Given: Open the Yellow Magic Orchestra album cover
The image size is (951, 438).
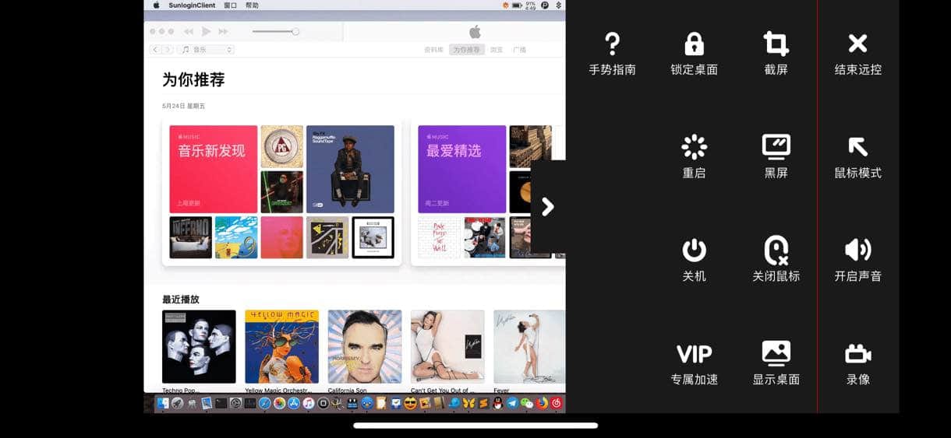Looking at the screenshot, I should (281, 347).
